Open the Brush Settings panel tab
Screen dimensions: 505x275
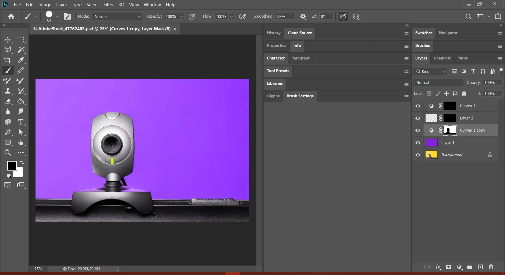pyautogui.click(x=300, y=96)
